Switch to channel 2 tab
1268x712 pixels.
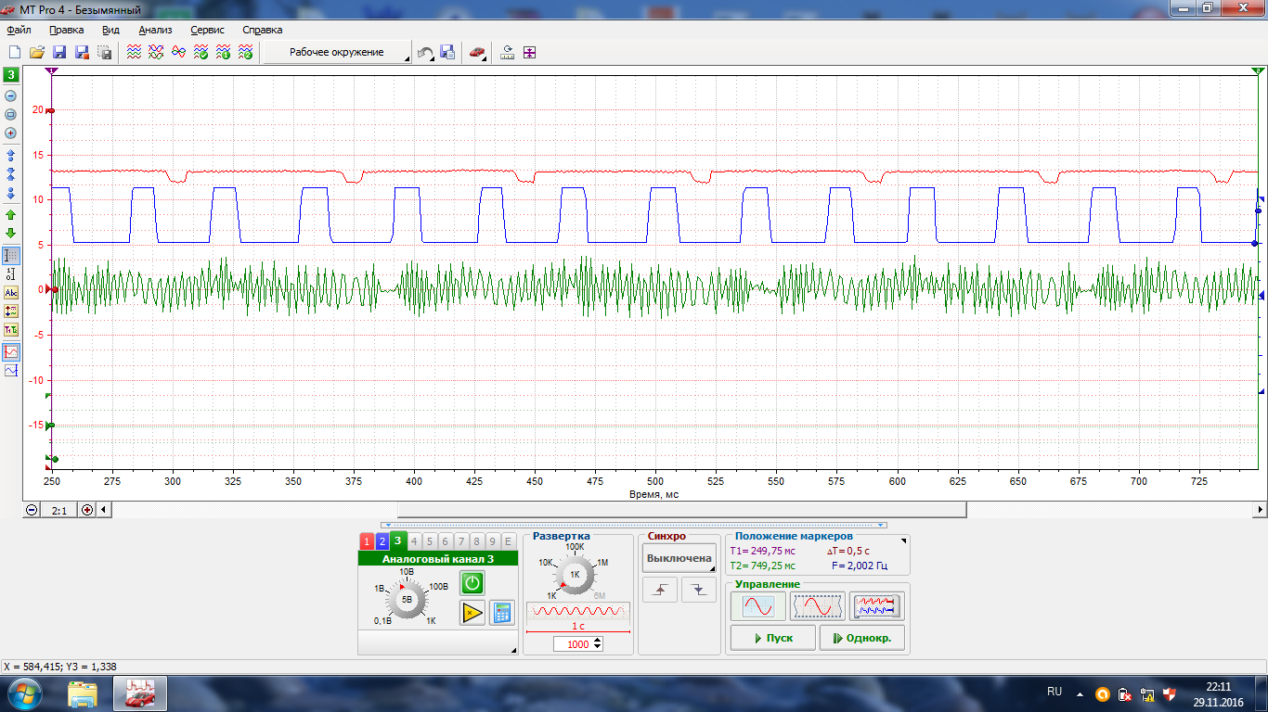382,541
